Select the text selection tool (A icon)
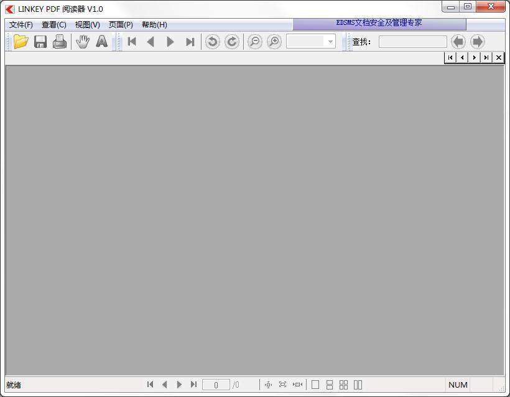Viewport: 510px width, 397px height. click(101, 42)
